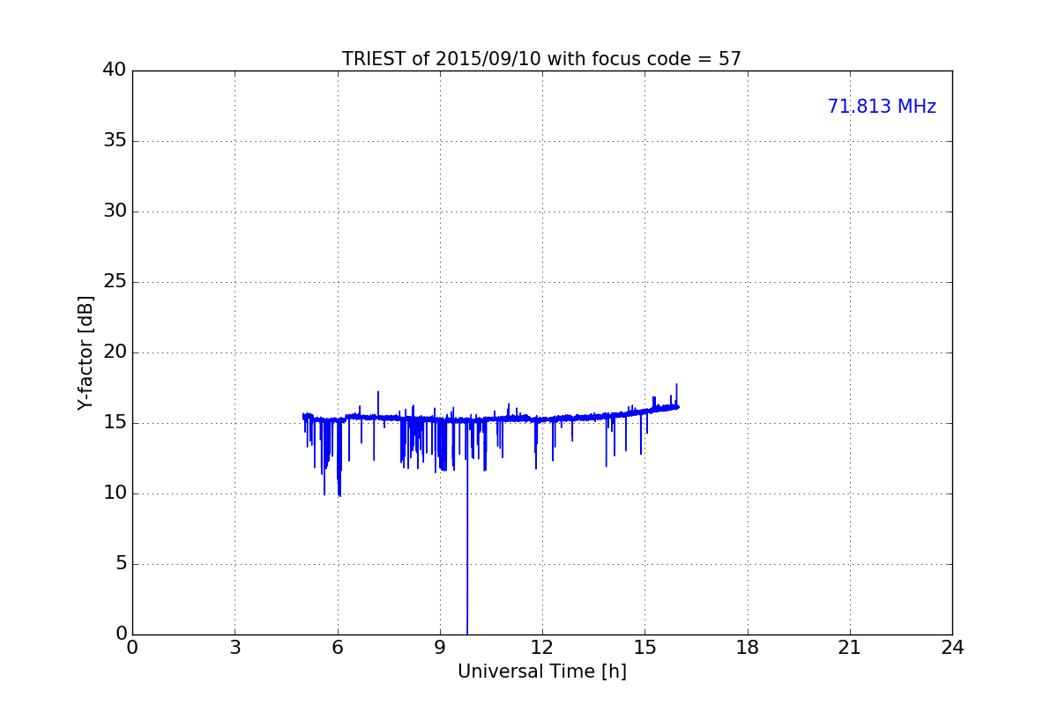
Task: Click y-axis tick label 40
Action: pyautogui.click(x=115, y=70)
